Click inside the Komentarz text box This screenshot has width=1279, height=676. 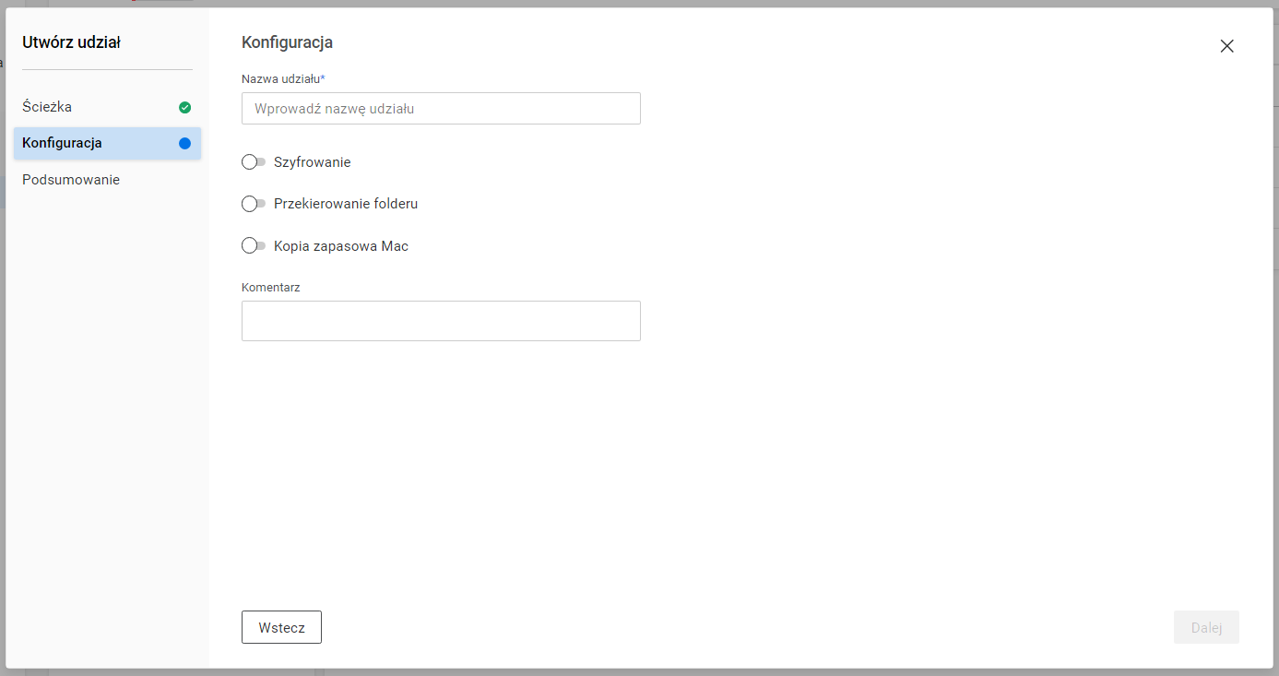(441, 321)
